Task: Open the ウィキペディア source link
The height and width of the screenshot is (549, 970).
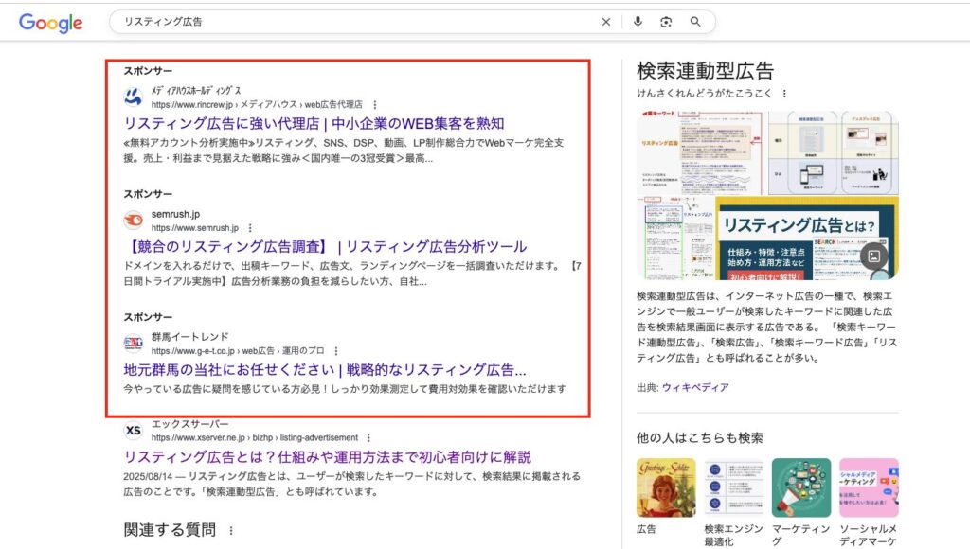Action: pos(694,388)
